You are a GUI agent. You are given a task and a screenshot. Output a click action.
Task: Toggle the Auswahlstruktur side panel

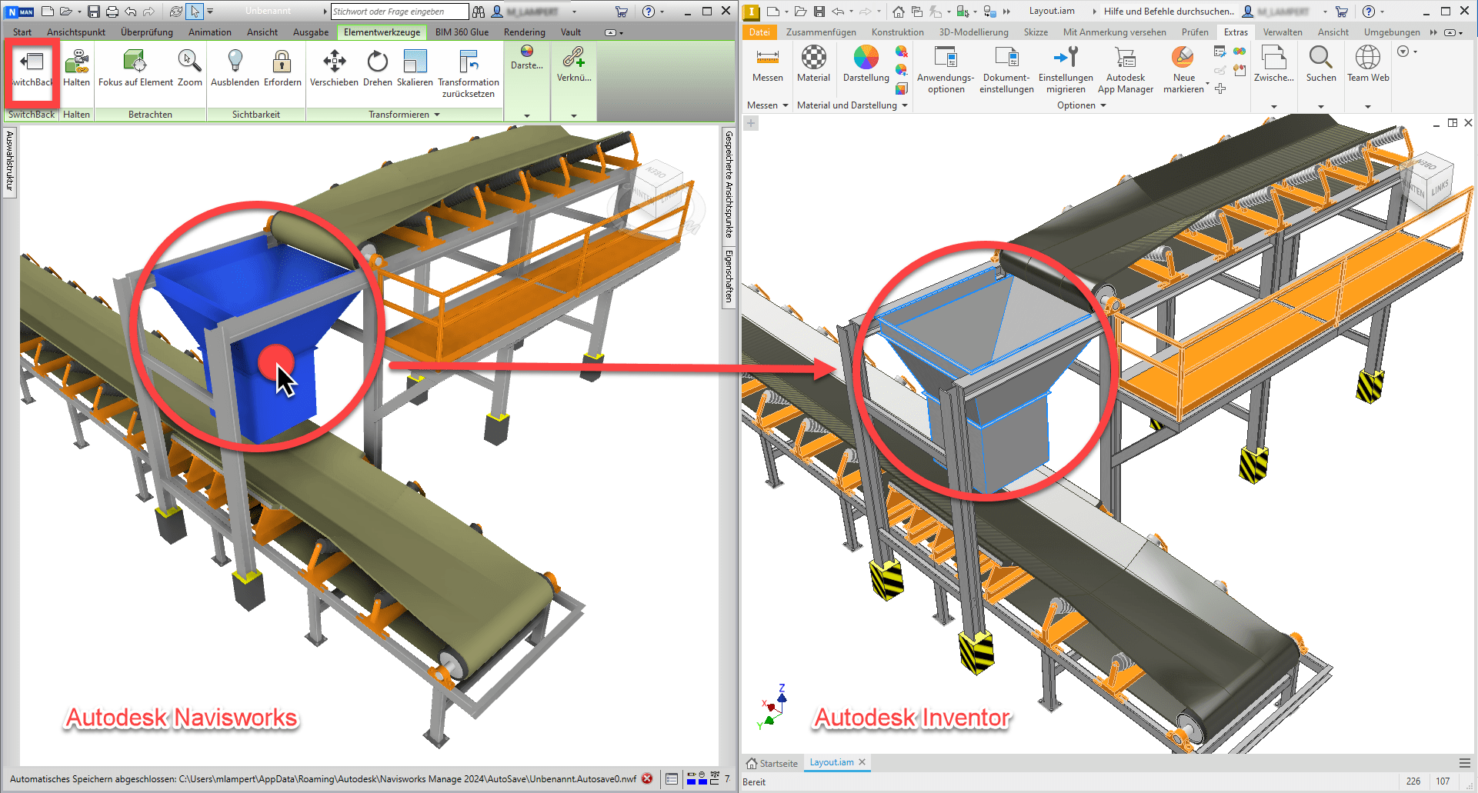tap(10, 161)
